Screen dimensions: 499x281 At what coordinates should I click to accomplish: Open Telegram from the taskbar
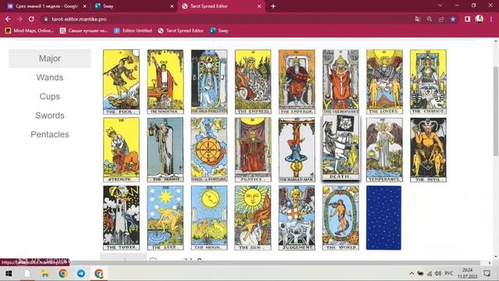pyautogui.click(x=81, y=273)
